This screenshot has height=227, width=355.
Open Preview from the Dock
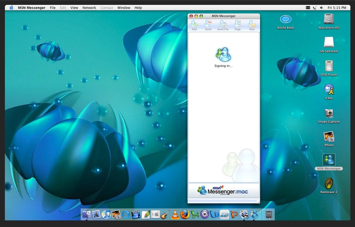(244, 214)
